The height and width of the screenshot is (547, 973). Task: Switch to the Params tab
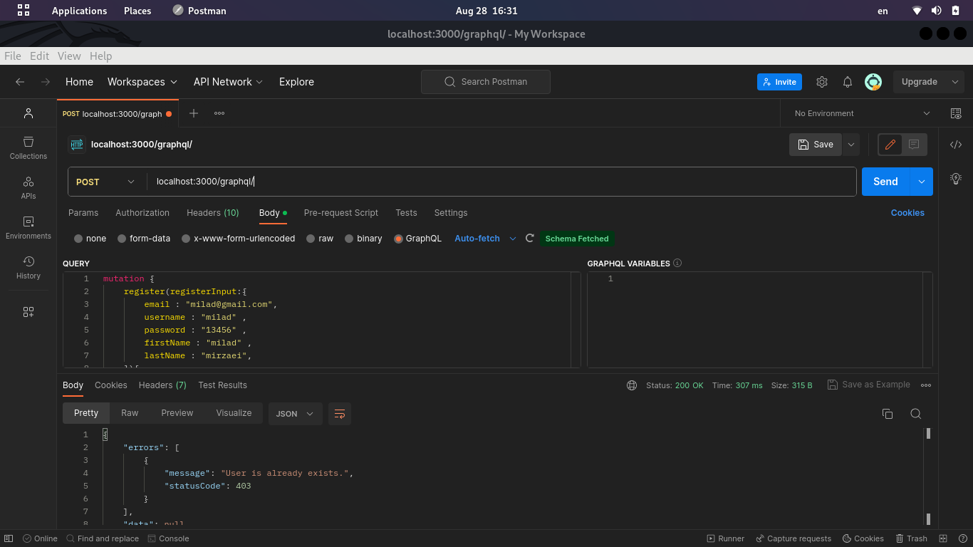(x=83, y=213)
